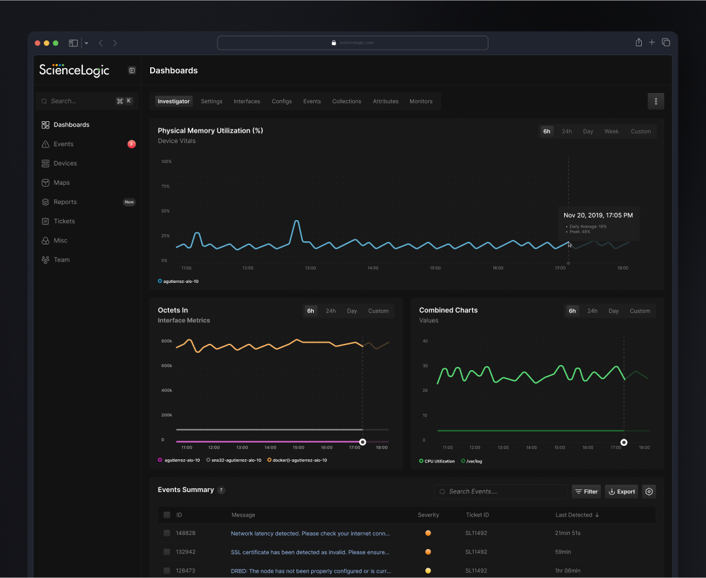The height and width of the screenshot is (578, 706).
Task: Click the Export button
Action: point(621,491)
